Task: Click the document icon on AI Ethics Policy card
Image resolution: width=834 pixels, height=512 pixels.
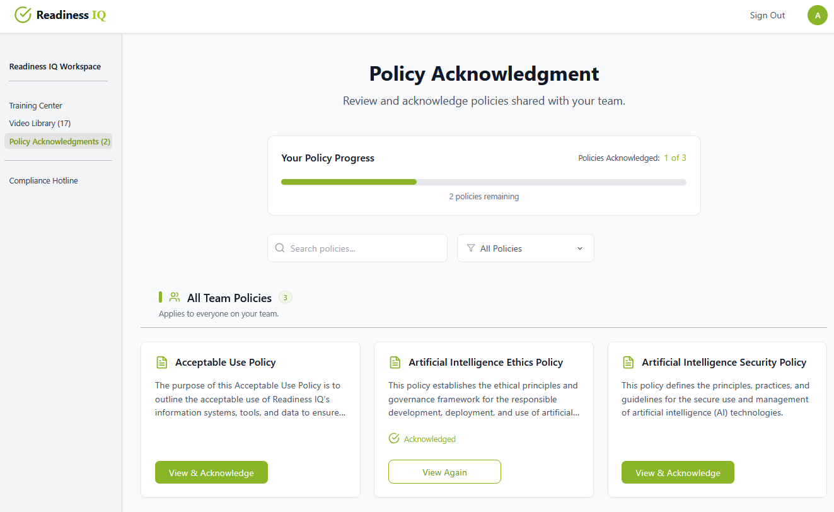Action: [x=395, y=362]
